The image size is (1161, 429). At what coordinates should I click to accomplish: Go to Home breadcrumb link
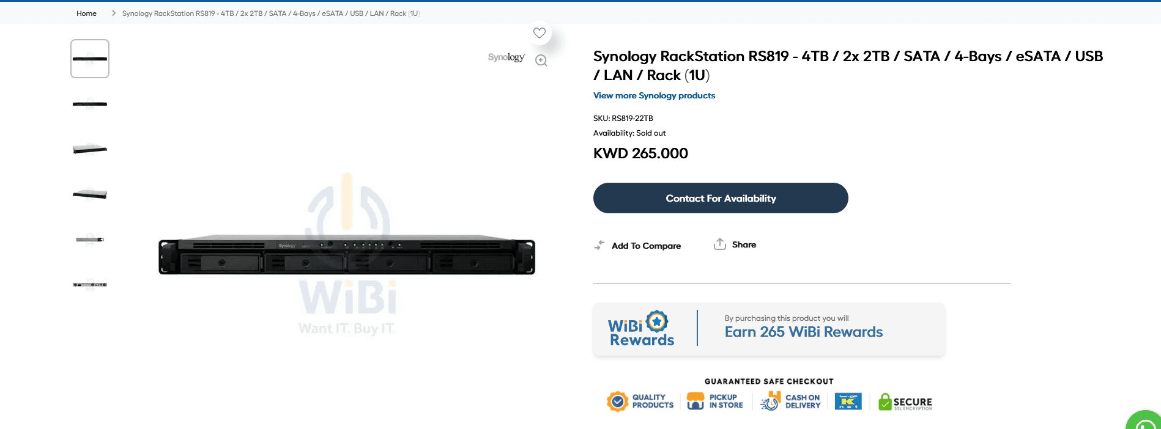(86, 13)
